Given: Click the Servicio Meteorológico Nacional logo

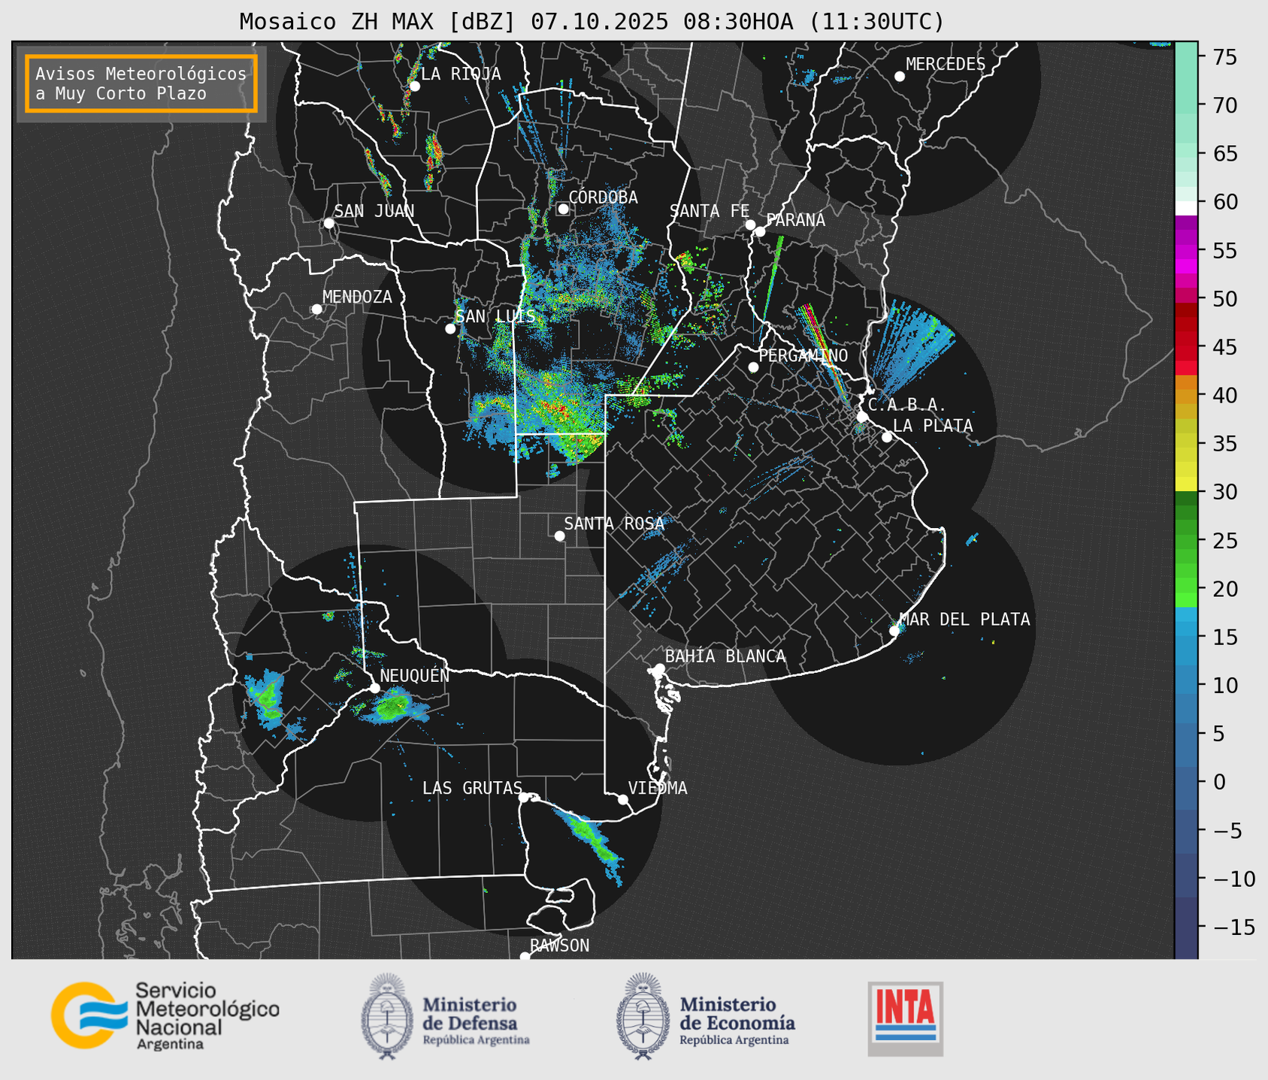Looking at the screenshot, I should (x=165, y=1015).
